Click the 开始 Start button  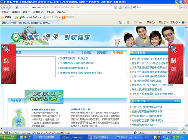point(9,137)
